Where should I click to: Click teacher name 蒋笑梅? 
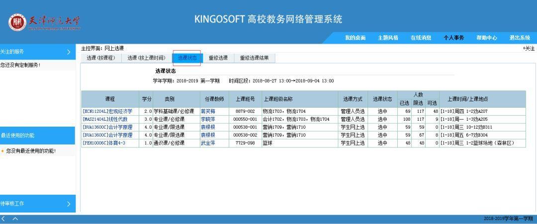click(208, 111)
